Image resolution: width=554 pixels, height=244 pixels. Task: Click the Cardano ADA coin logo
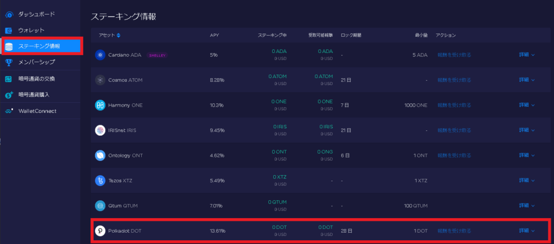click(100, 55)
